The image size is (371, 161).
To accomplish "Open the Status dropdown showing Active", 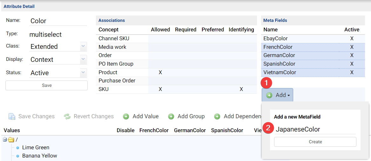I will click(x=83, y=73).
